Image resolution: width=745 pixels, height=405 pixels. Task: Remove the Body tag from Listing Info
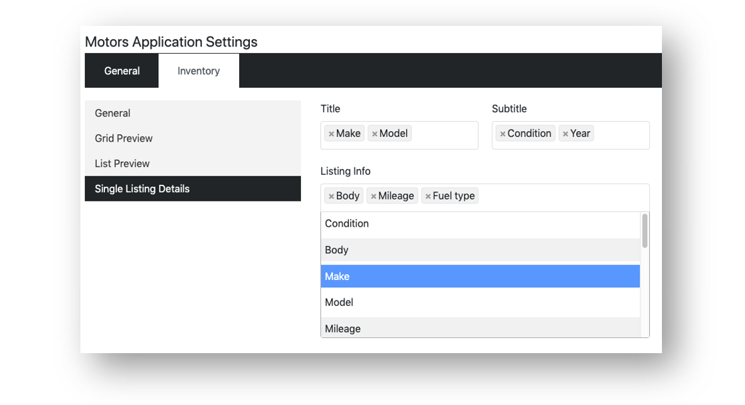(x=331, y=196)
